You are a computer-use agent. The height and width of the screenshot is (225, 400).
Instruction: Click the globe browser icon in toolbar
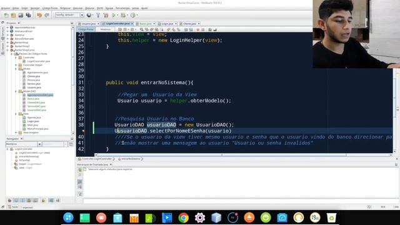click(x=89, y=15)
